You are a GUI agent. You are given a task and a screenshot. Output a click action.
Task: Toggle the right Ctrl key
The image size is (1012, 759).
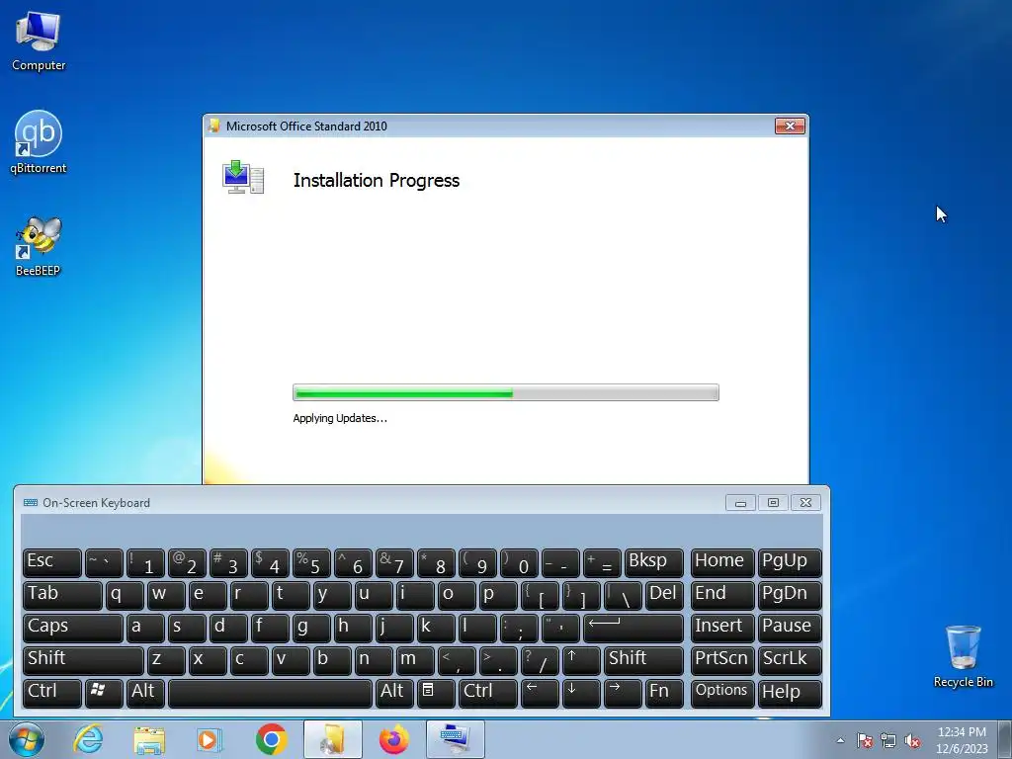click(488, 693)
